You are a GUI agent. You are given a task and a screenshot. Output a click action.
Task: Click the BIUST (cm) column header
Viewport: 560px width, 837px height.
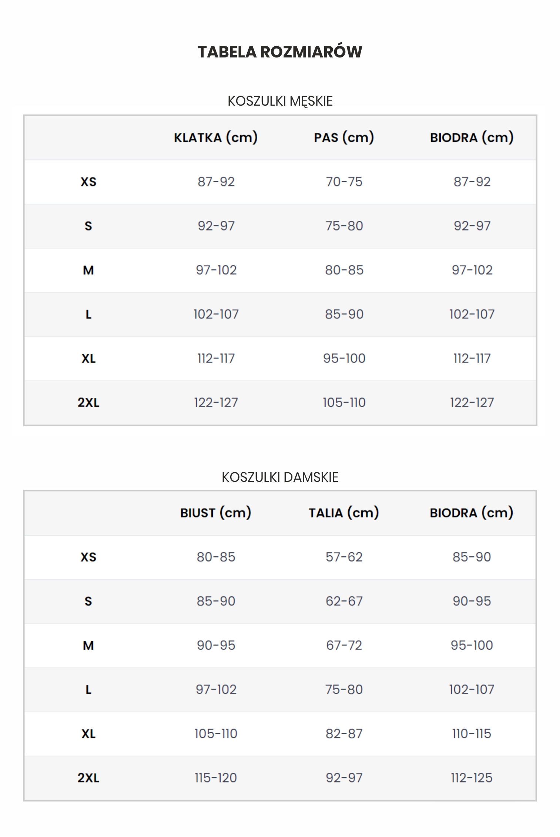(216, 513)
